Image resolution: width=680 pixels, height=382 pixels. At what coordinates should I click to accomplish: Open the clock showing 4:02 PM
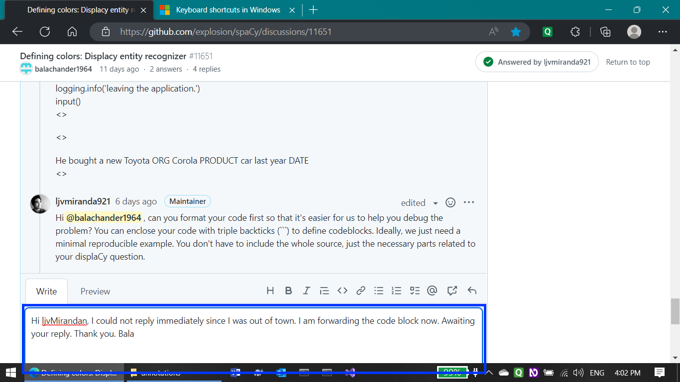point(628,373)
